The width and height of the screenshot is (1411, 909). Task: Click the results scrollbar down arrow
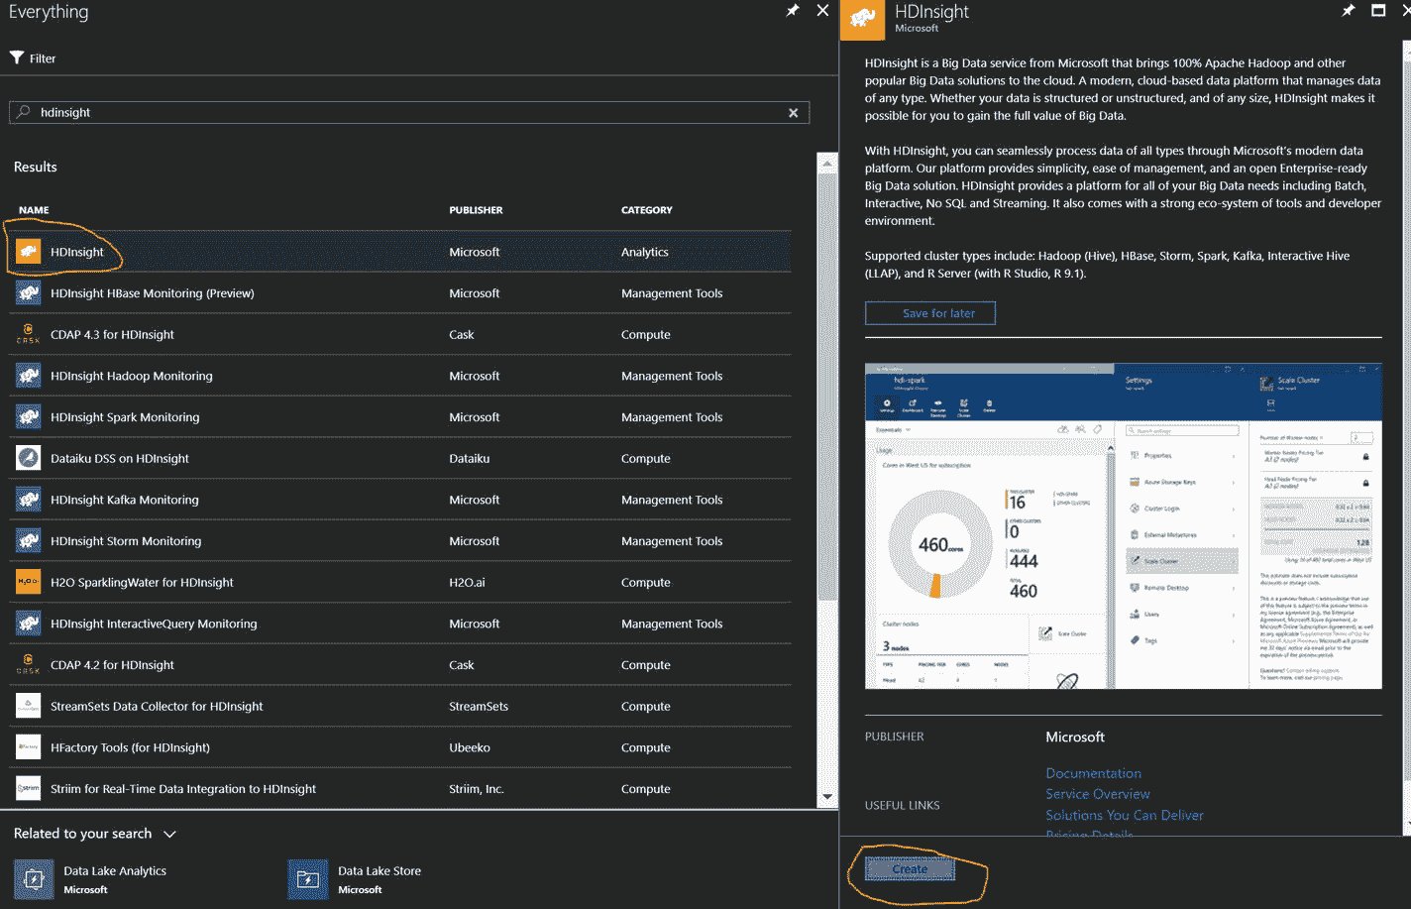pos(827,797)
